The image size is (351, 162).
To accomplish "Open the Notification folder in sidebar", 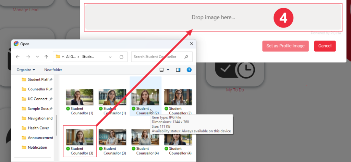I will (x=37, y=147).
